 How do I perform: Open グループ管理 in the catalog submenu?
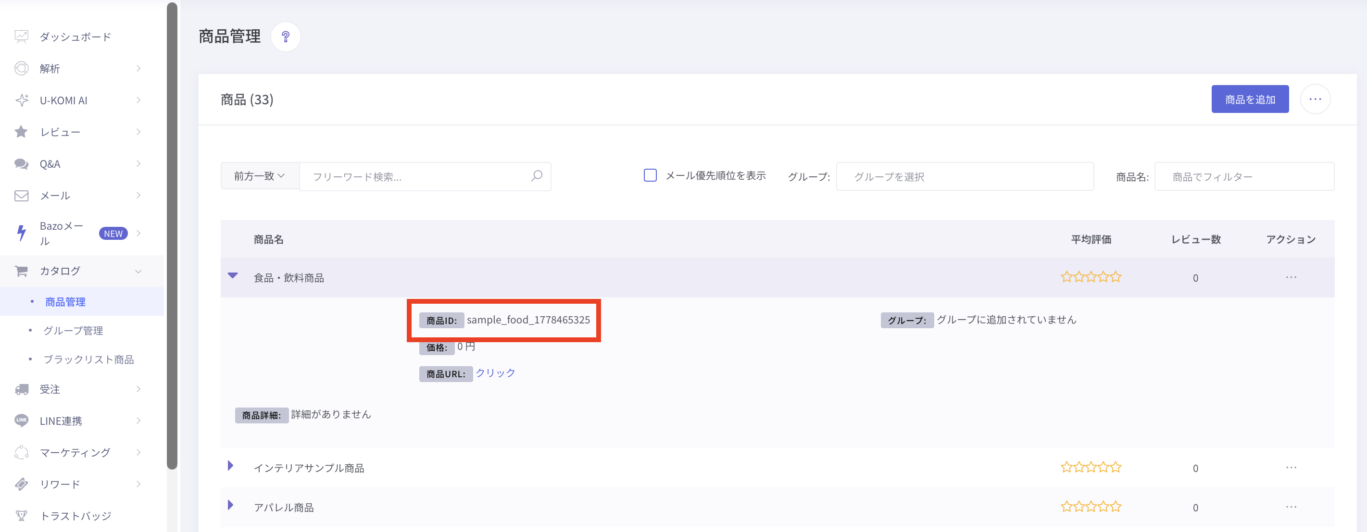click(73, 331)
